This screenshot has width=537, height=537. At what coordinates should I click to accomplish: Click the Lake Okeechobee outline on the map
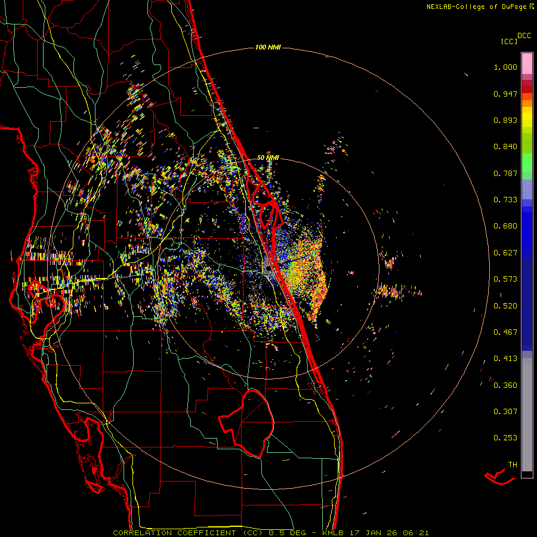[x=246, y=424]
